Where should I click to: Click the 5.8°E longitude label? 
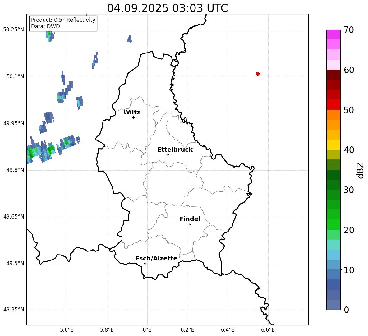tap(107, 330)
